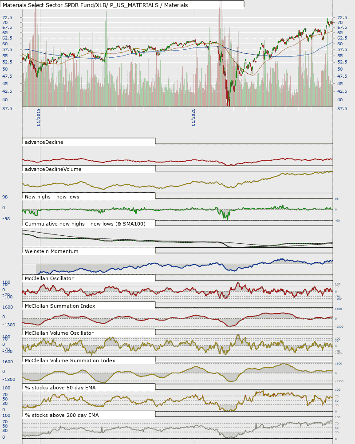Click the 01/2019 date marker on time axis

39,117
